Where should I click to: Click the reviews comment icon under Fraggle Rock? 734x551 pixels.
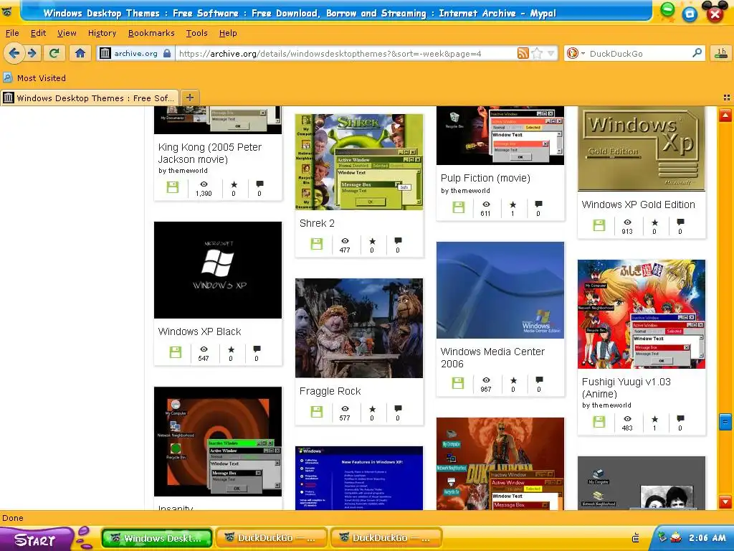click(x=398, y=408)
